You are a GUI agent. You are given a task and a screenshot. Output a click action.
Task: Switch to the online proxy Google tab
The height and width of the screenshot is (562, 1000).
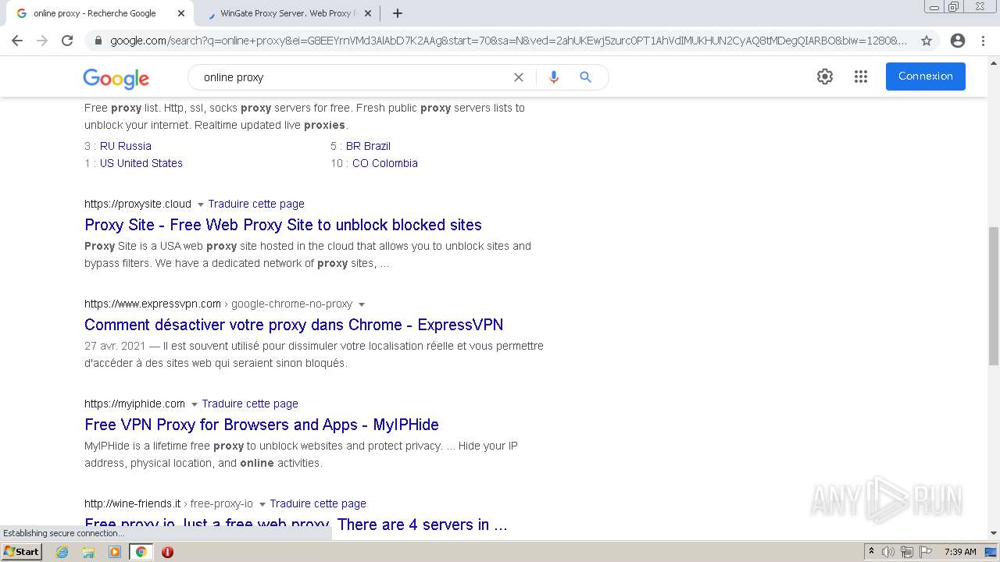tap(96, 13)
